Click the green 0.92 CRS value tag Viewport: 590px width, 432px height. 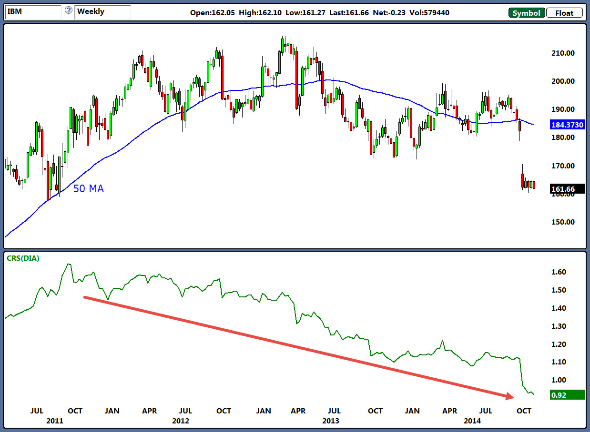coord(567,394)
